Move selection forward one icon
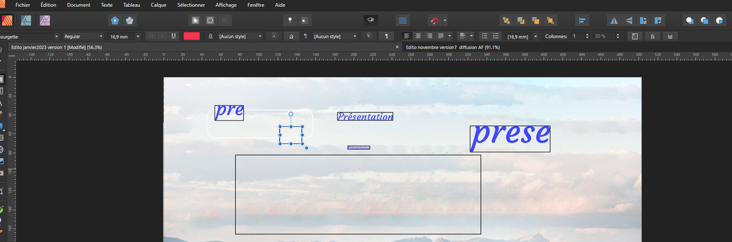The image size is (732, 242). 536,21
